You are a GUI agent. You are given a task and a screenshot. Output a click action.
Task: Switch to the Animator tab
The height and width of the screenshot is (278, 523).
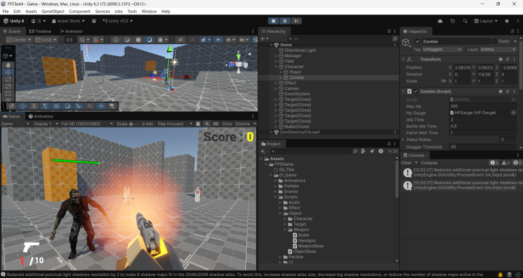point(72,31)
